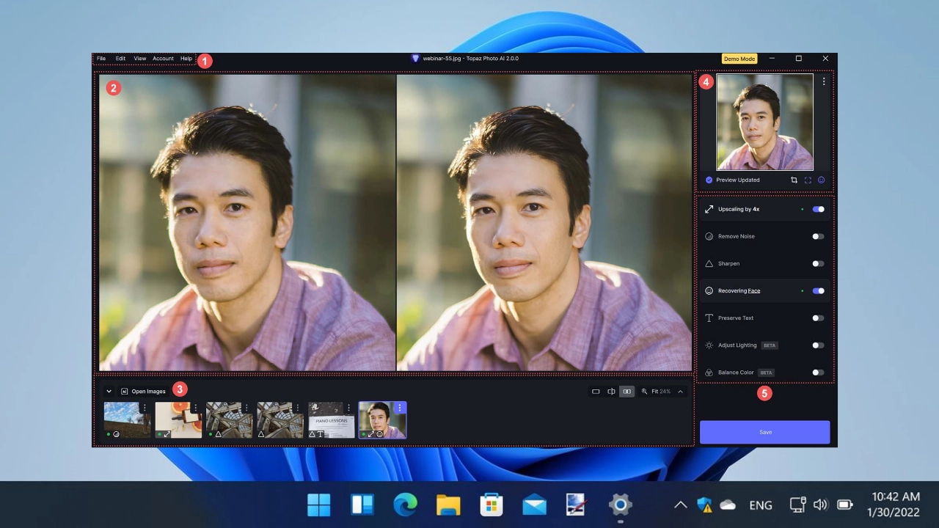Open the Windows Start menu
Image resolution: width=939 pixels, height=528 pixels.
[x=318, y=505]
